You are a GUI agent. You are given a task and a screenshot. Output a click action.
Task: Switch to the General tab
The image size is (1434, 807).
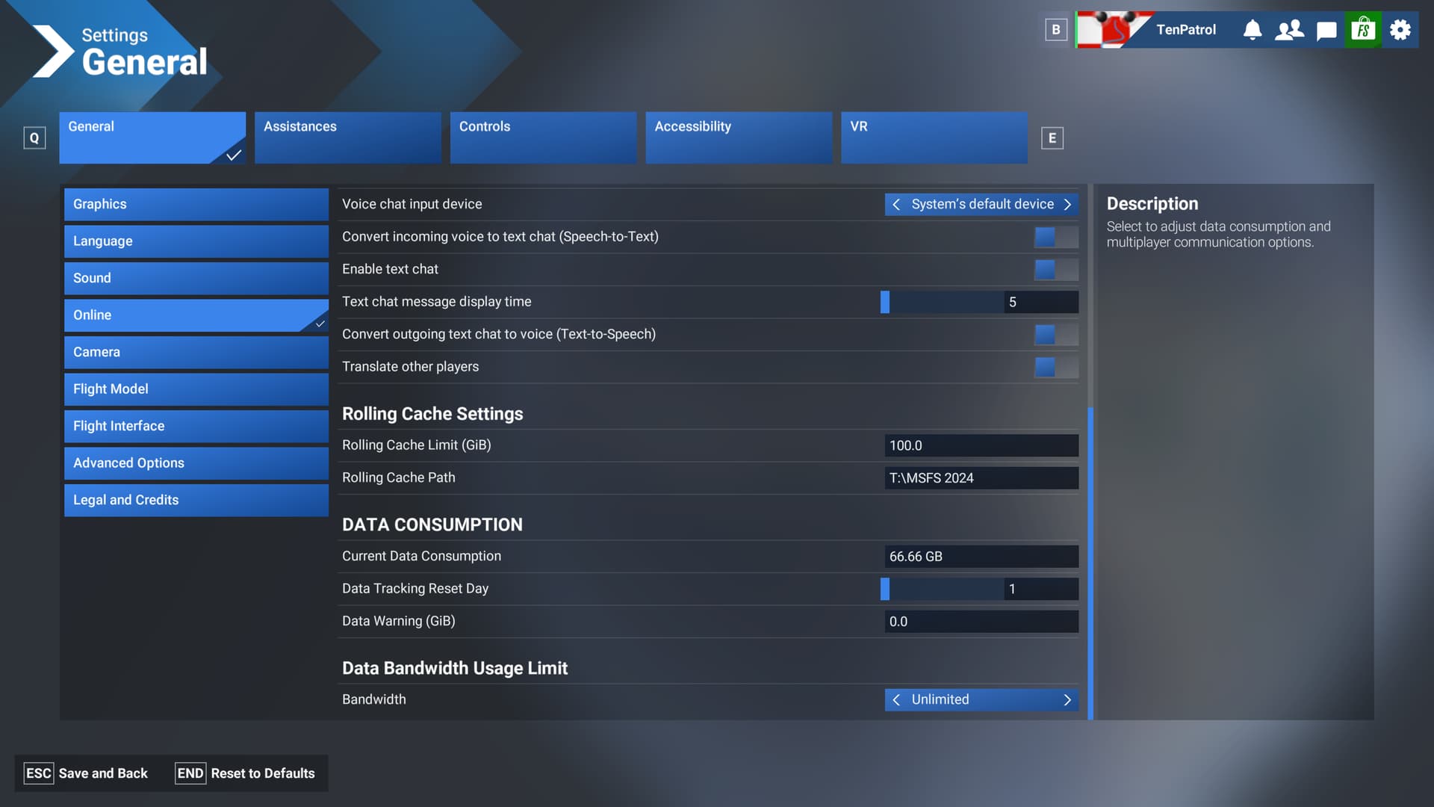152,137
